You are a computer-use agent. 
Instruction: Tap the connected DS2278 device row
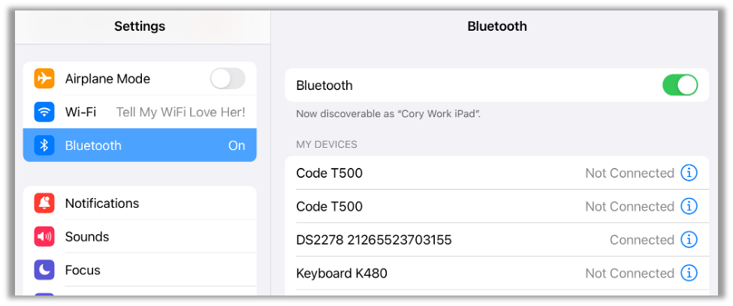pos(451,240)
